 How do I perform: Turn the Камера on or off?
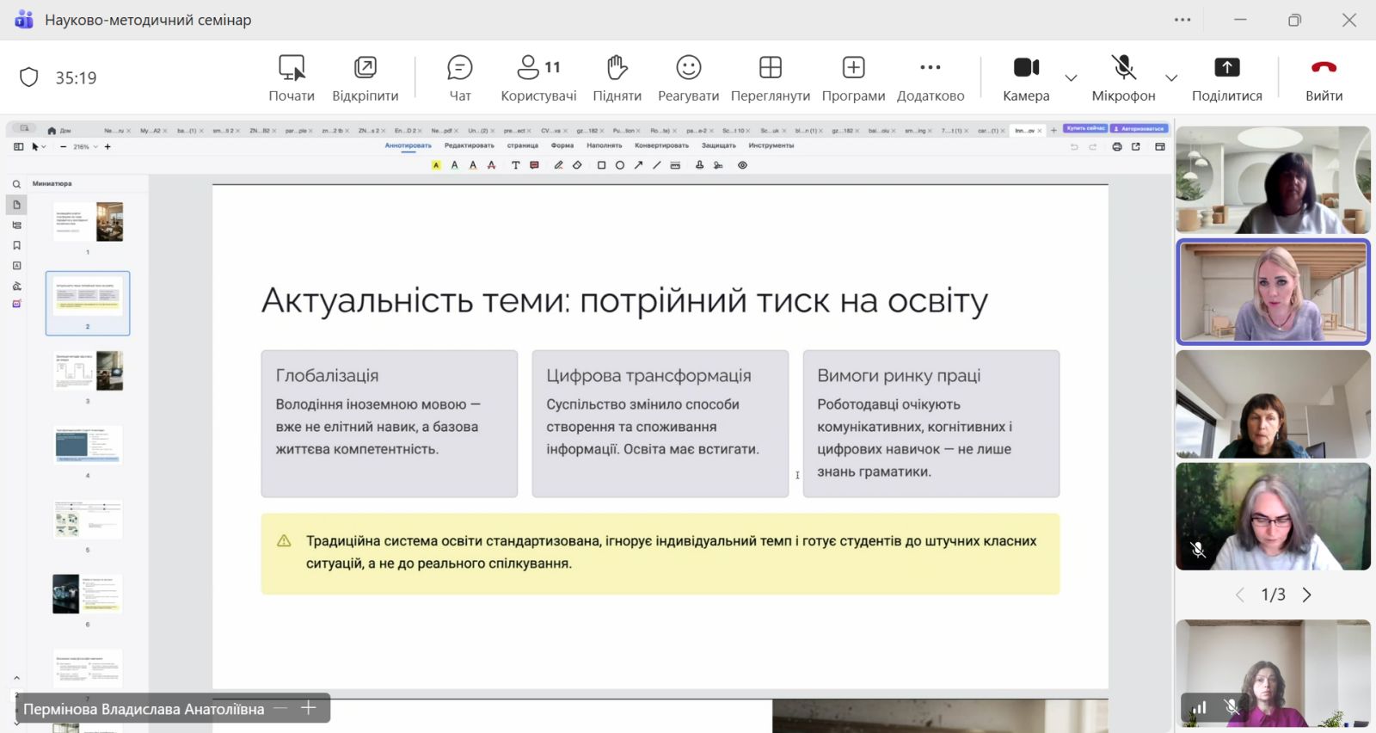pos(1026,78)
